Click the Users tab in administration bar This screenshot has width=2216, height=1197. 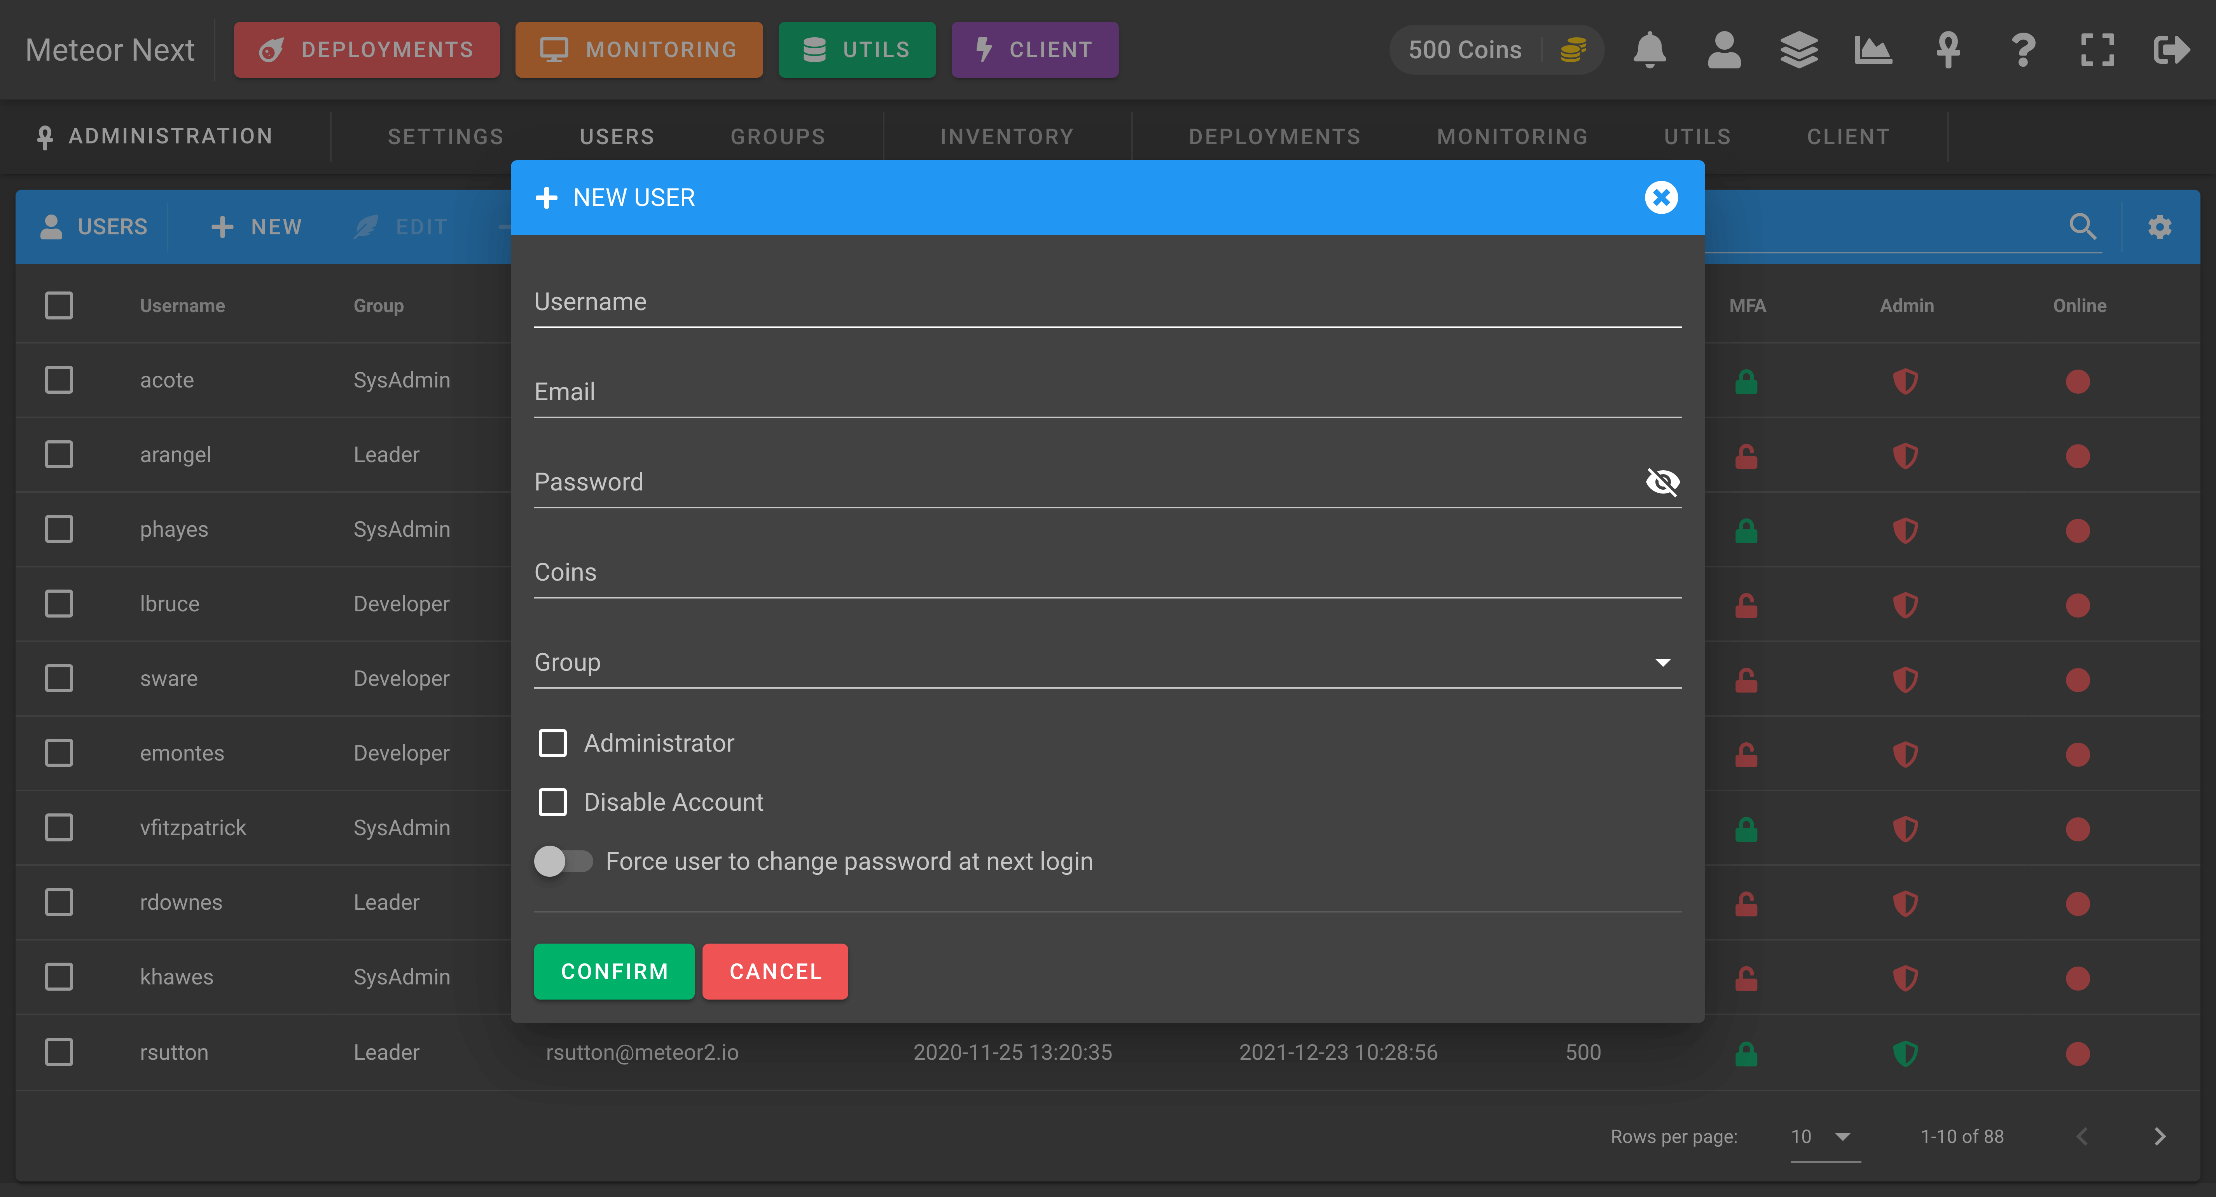tap(617, 137)
